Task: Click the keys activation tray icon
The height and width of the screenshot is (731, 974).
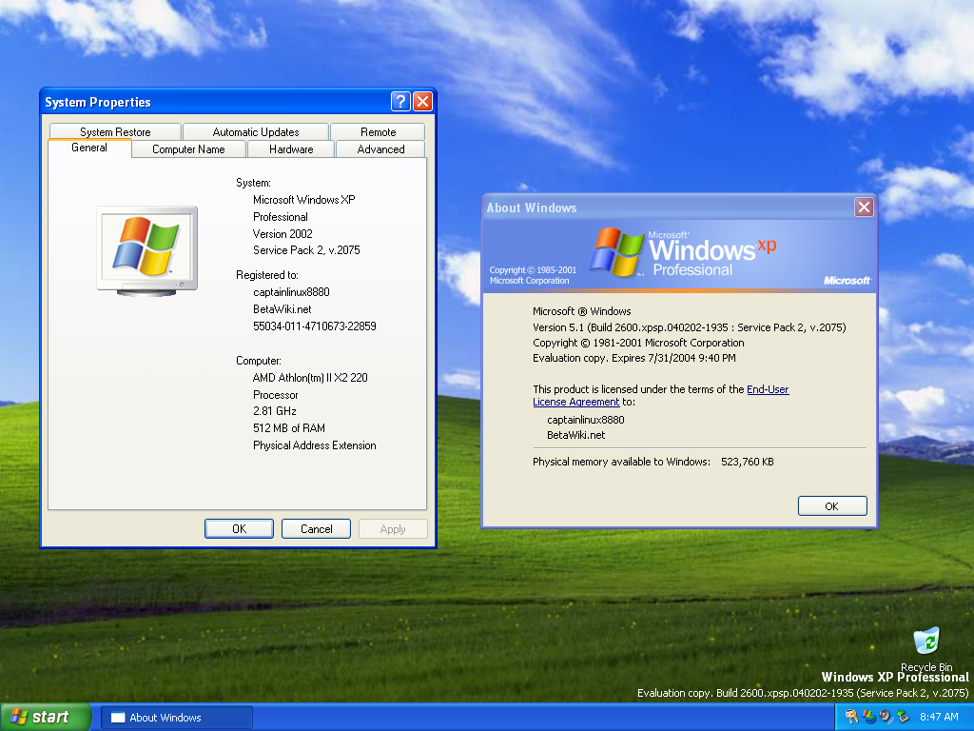Action: coord(851,717)
